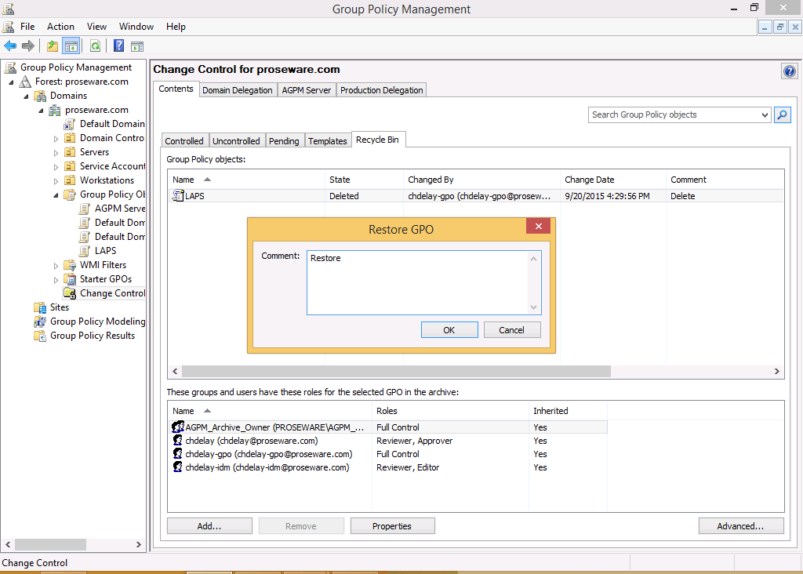Click OK in the Restore GPO dialog
This screenshot has width=803, height=574.
pyautogui.click(x=449, y=330)
